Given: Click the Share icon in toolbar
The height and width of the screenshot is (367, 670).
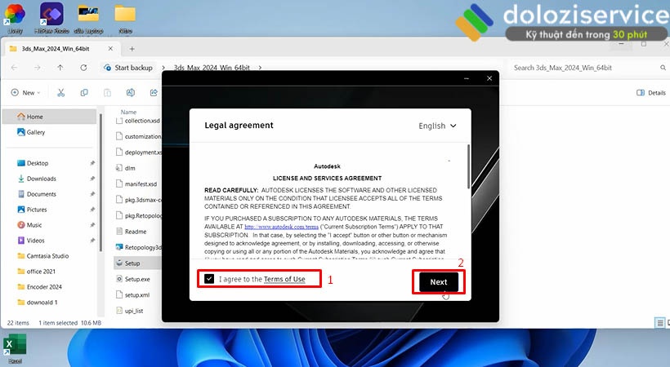Looking at the screenshot, I should point(154,93).
